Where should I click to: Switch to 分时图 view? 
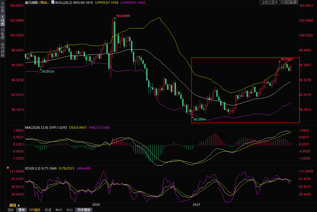tap(2, 7)
